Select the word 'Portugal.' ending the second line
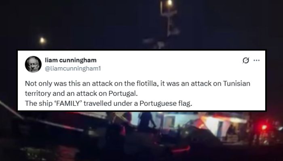The image size is (283, 161). pyautogui.click(x=123, y=93)
